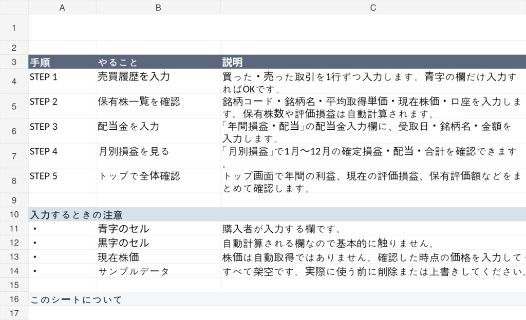
Task: Click the トップで全体確認 cell
Action: pyautogui.click(x=158, y=181)
